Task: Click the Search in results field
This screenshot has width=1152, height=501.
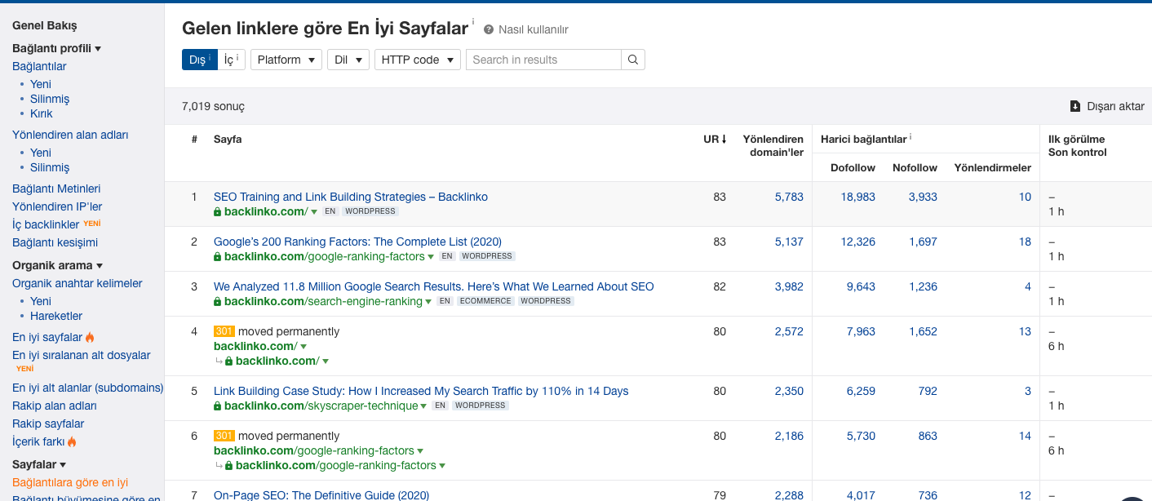Action: (x=543, y=60)
